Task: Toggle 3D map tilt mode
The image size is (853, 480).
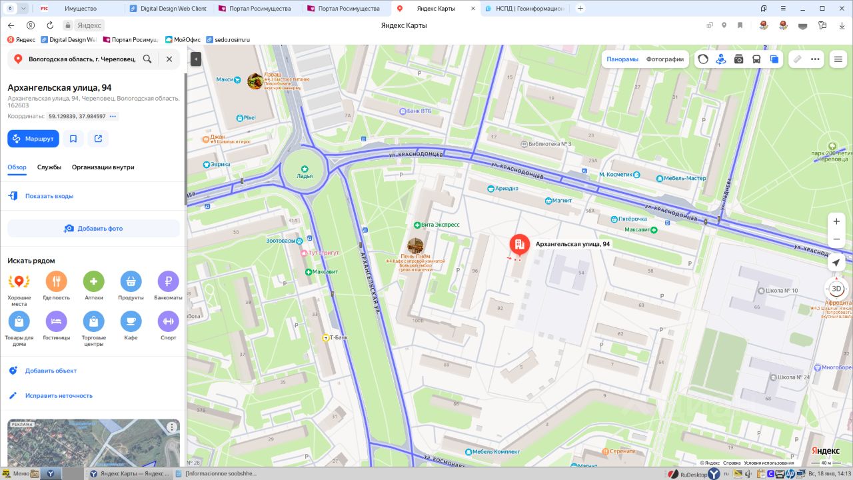Action: coord(836,289)
